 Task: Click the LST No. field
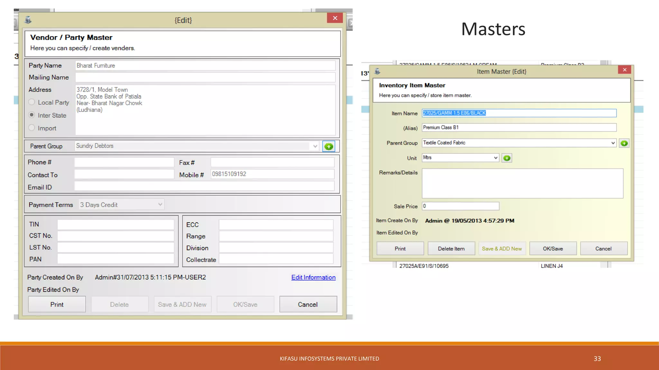click(x=116, y=248)
